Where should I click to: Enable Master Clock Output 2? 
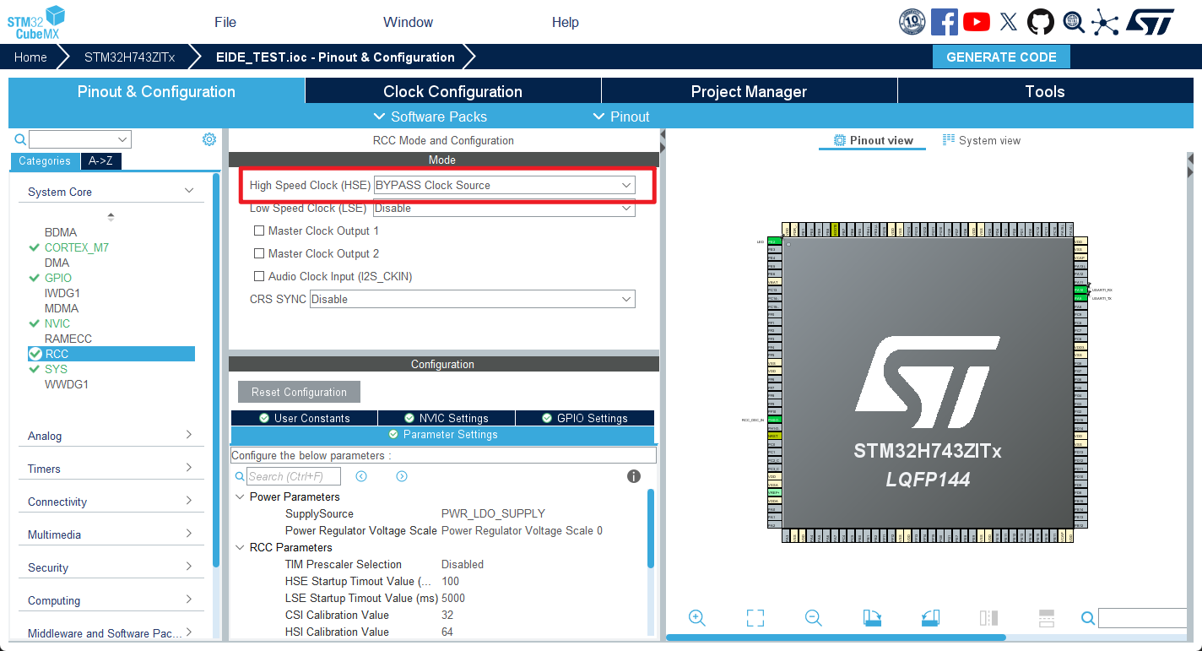pyautogui.click(x=259, y=253)
